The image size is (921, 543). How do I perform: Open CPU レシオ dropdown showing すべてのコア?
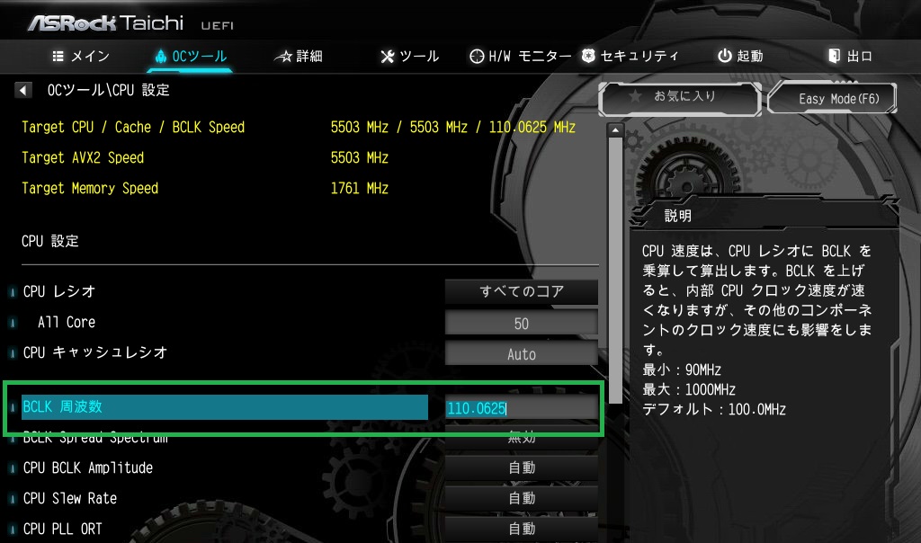click(522, 292)
